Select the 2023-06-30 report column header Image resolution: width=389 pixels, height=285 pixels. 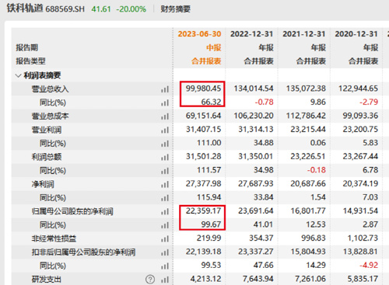tap(199, 34)
